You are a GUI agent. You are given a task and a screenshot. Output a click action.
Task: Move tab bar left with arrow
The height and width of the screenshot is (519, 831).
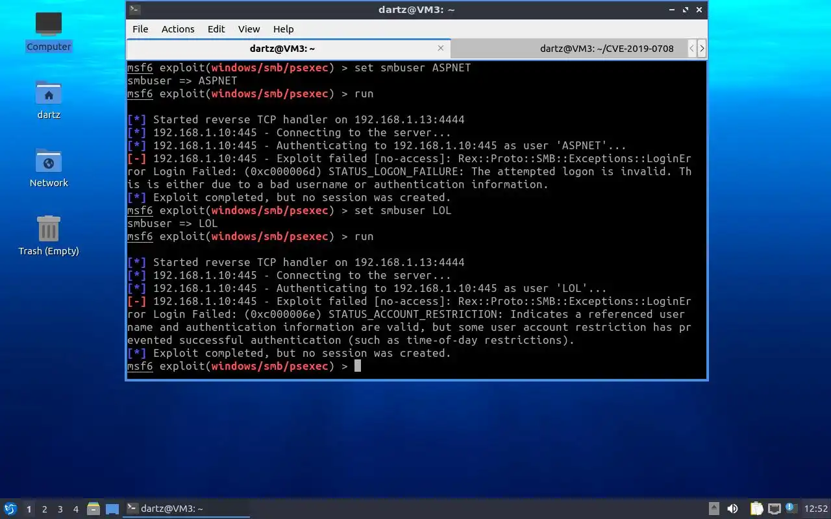692,49
